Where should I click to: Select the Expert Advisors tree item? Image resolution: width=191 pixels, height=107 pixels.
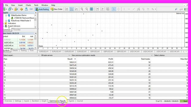(x=14, y=26)
